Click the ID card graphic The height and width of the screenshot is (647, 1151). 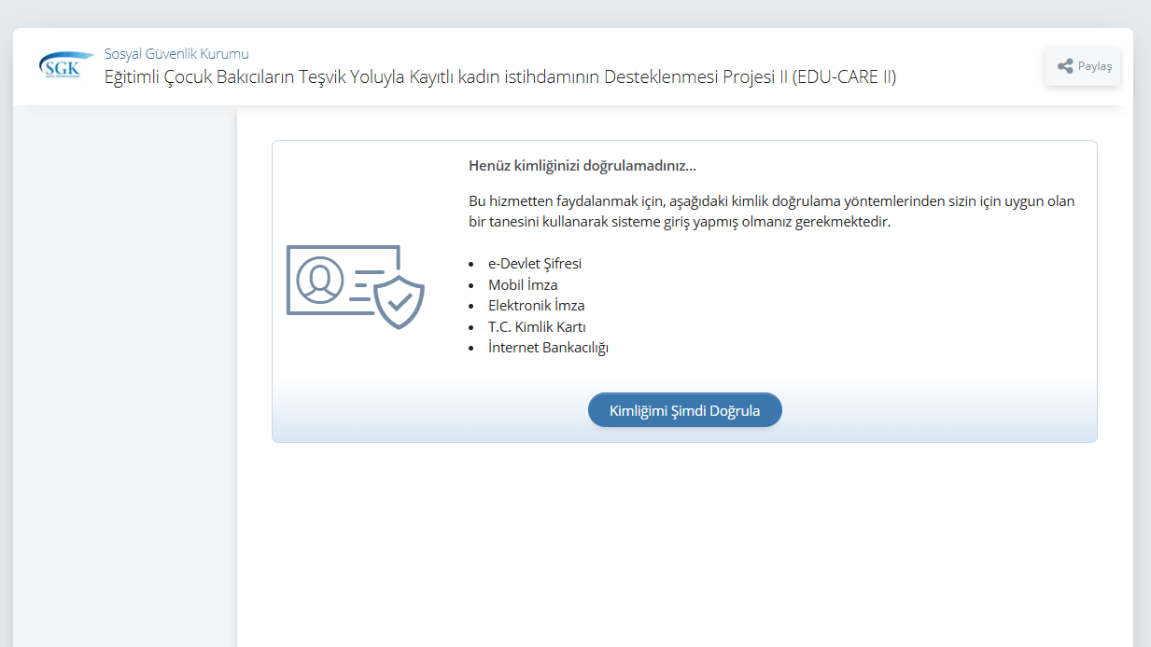[x=344, y=280]
